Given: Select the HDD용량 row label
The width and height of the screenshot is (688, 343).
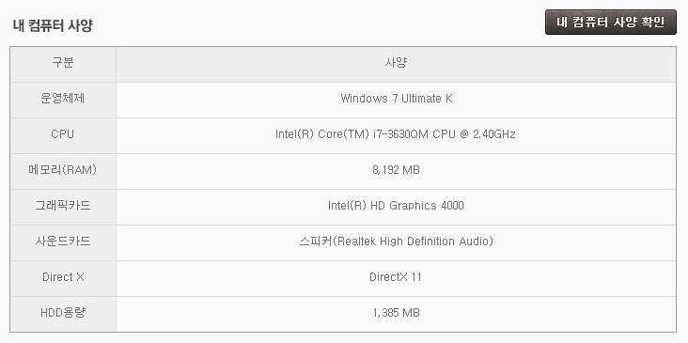Looking at the screenshot, I should 63,313.
